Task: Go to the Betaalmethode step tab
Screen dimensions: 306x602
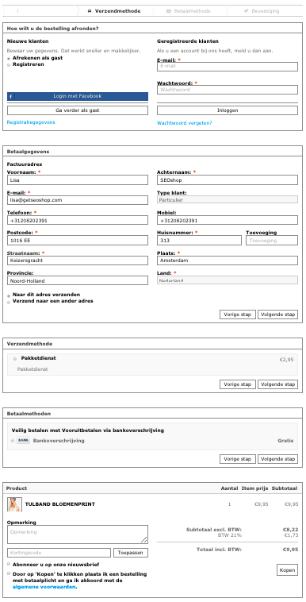Action: tap(189, 11)
